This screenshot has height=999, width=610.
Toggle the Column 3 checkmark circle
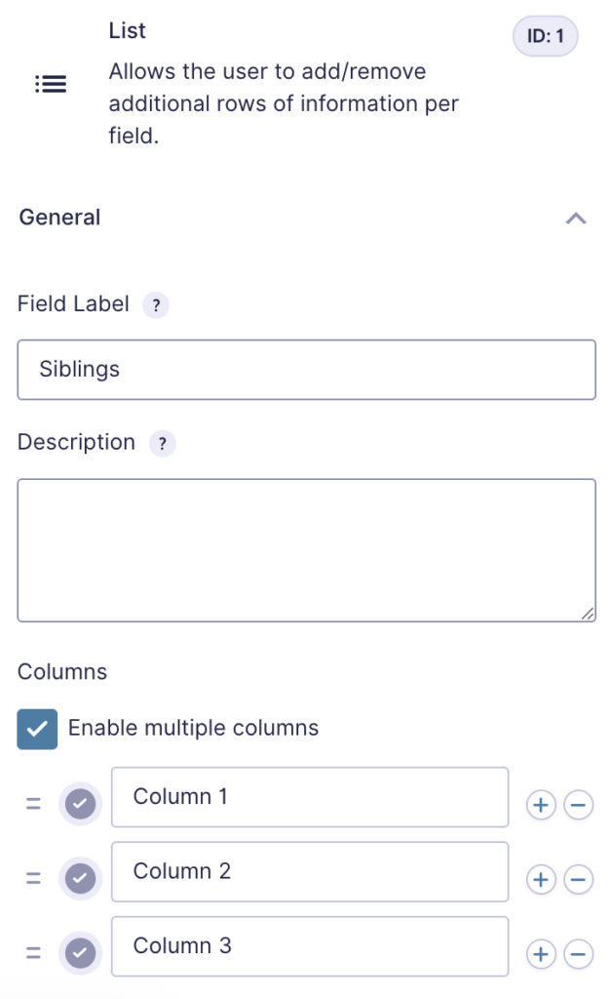click(x=81, y=953)
